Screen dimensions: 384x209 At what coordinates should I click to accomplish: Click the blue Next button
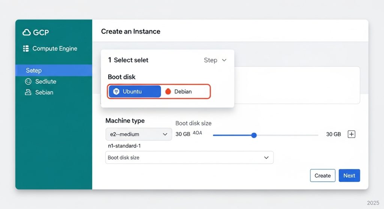click(349, 175)
